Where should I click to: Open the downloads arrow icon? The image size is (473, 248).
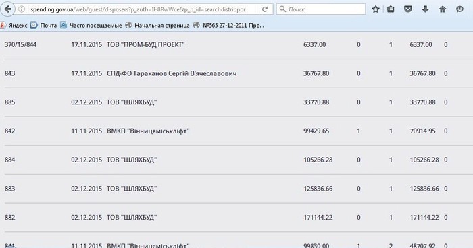[x=425, y=9]
